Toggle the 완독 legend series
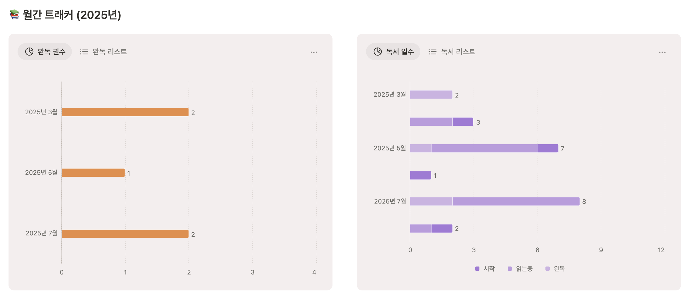Screen dimensions: 690x296 (x=559, y=268)
